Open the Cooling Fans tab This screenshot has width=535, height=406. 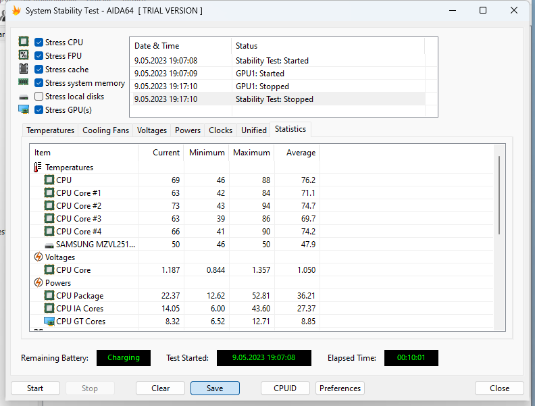[x=106, y=130]
